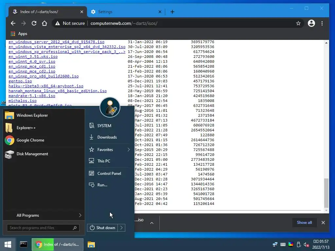The image size is (335, 251).
Task: Open en_winnt_4.0_svr.iso link
Action: pyautogui.click(x=32, y=61)
